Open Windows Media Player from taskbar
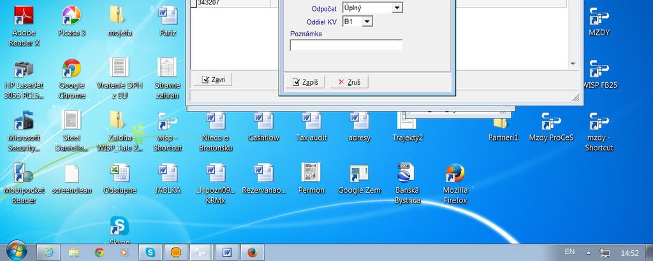 (124, 252)
